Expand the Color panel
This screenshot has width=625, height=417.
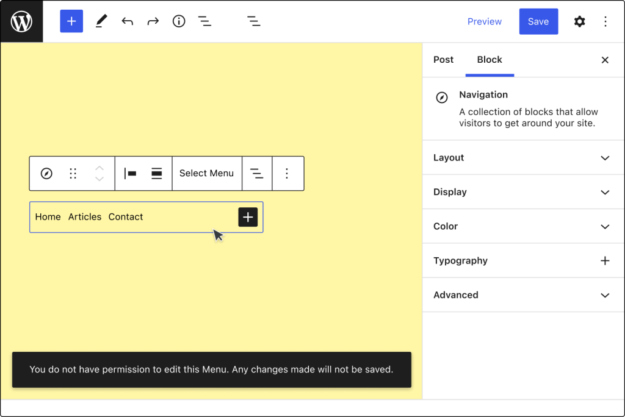tap(523, 226)
